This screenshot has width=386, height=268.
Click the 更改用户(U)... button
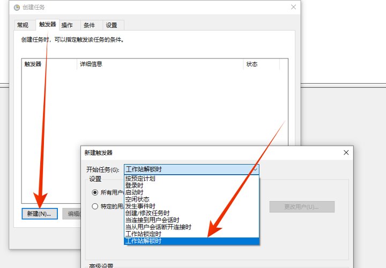click(302, 207)
